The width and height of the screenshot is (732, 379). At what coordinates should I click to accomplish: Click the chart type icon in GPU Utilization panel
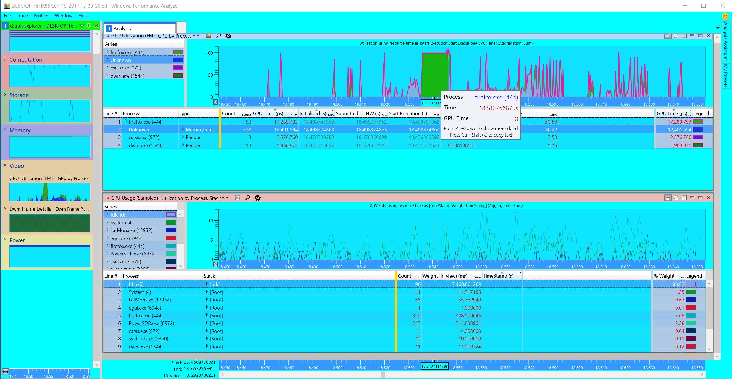[x=208, y=36]
